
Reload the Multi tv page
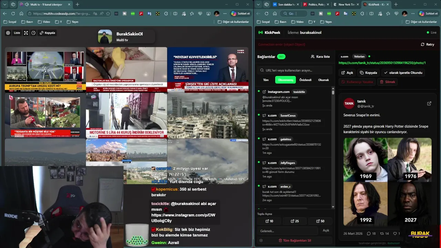click(13, 13)
